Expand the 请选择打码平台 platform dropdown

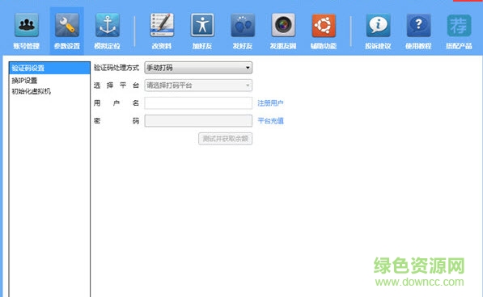198,86
